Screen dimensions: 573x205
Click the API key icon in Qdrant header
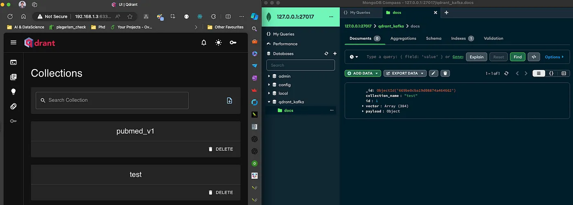[233, 43]
